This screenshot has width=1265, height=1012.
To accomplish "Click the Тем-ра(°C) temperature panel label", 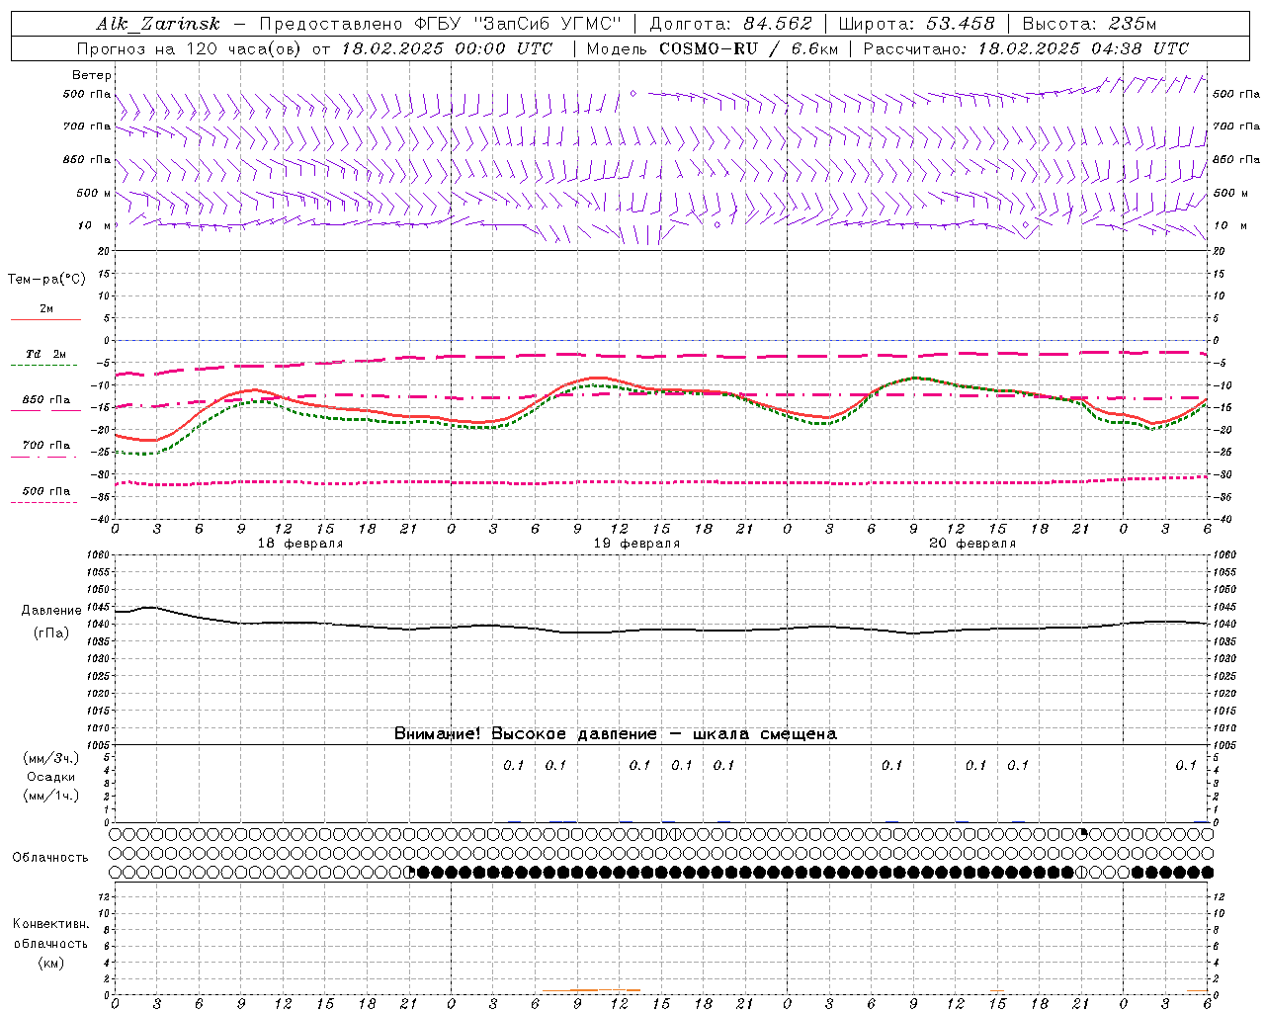I will 46,280.
